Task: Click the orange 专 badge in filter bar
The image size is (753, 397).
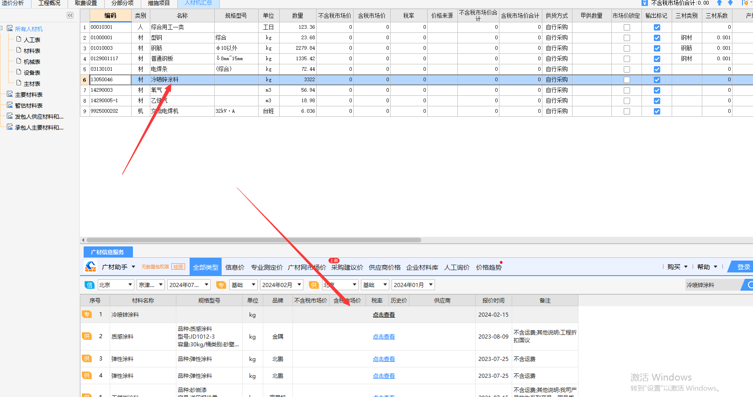Action: click(x=221, y=285)
